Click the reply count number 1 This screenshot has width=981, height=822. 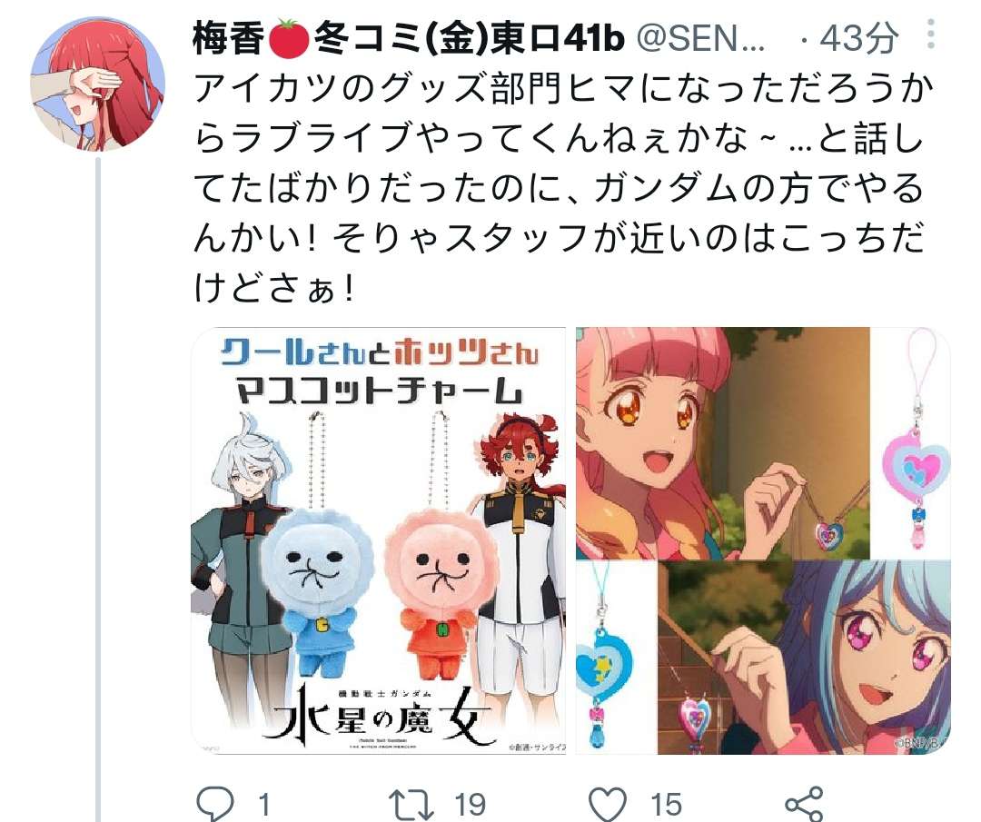[264, 804]
